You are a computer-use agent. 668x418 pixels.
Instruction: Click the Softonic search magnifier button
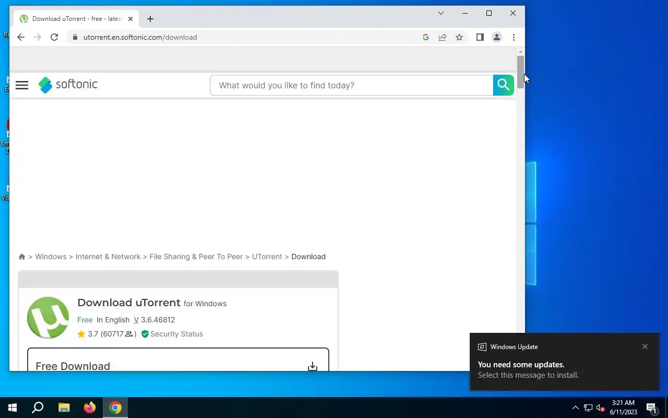tap(503, 85)
